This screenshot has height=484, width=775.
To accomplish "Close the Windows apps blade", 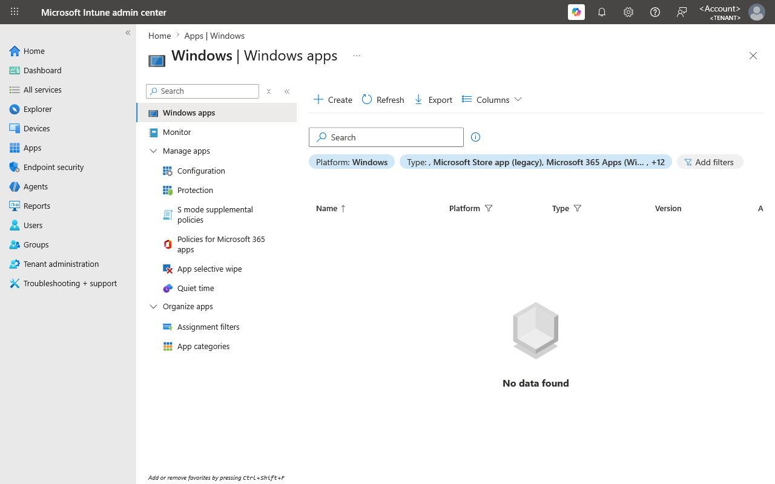I will 753,56.
